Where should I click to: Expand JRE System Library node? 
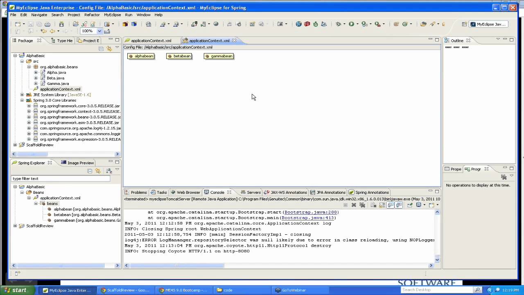coord(22,95)
